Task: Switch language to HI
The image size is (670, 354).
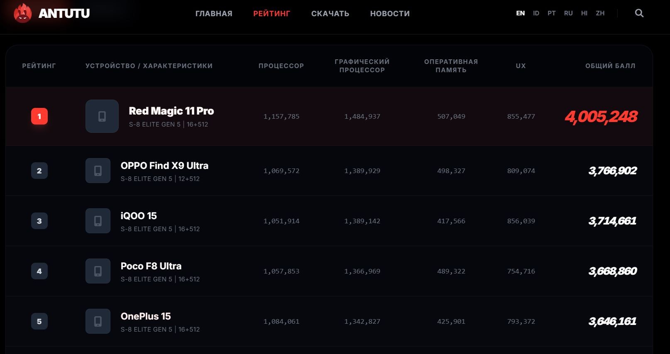Action: click(x=584, y=13)
